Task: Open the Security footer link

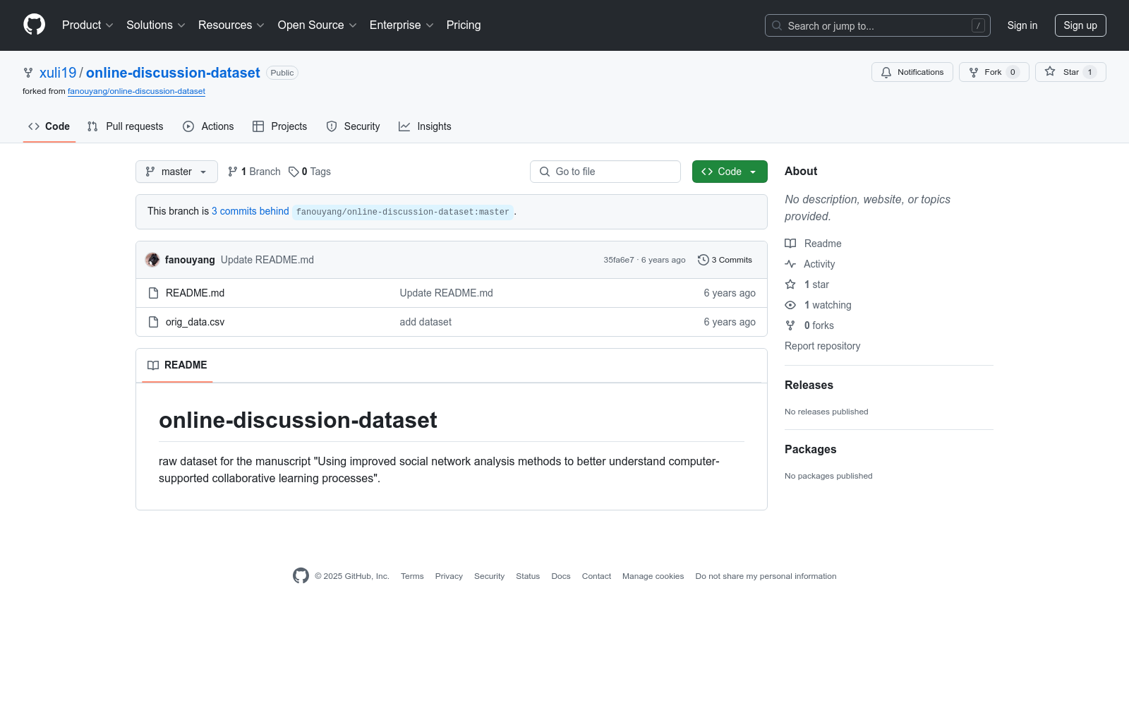Action: pyautogui.click(x=489, y=576)
